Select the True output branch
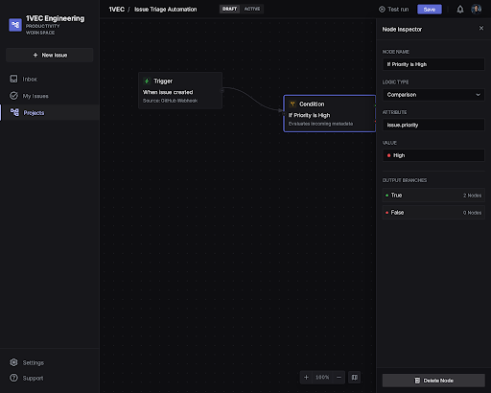The width and height of the screenshot is (491, 393). pyautogui.click(x=433, y=196)
